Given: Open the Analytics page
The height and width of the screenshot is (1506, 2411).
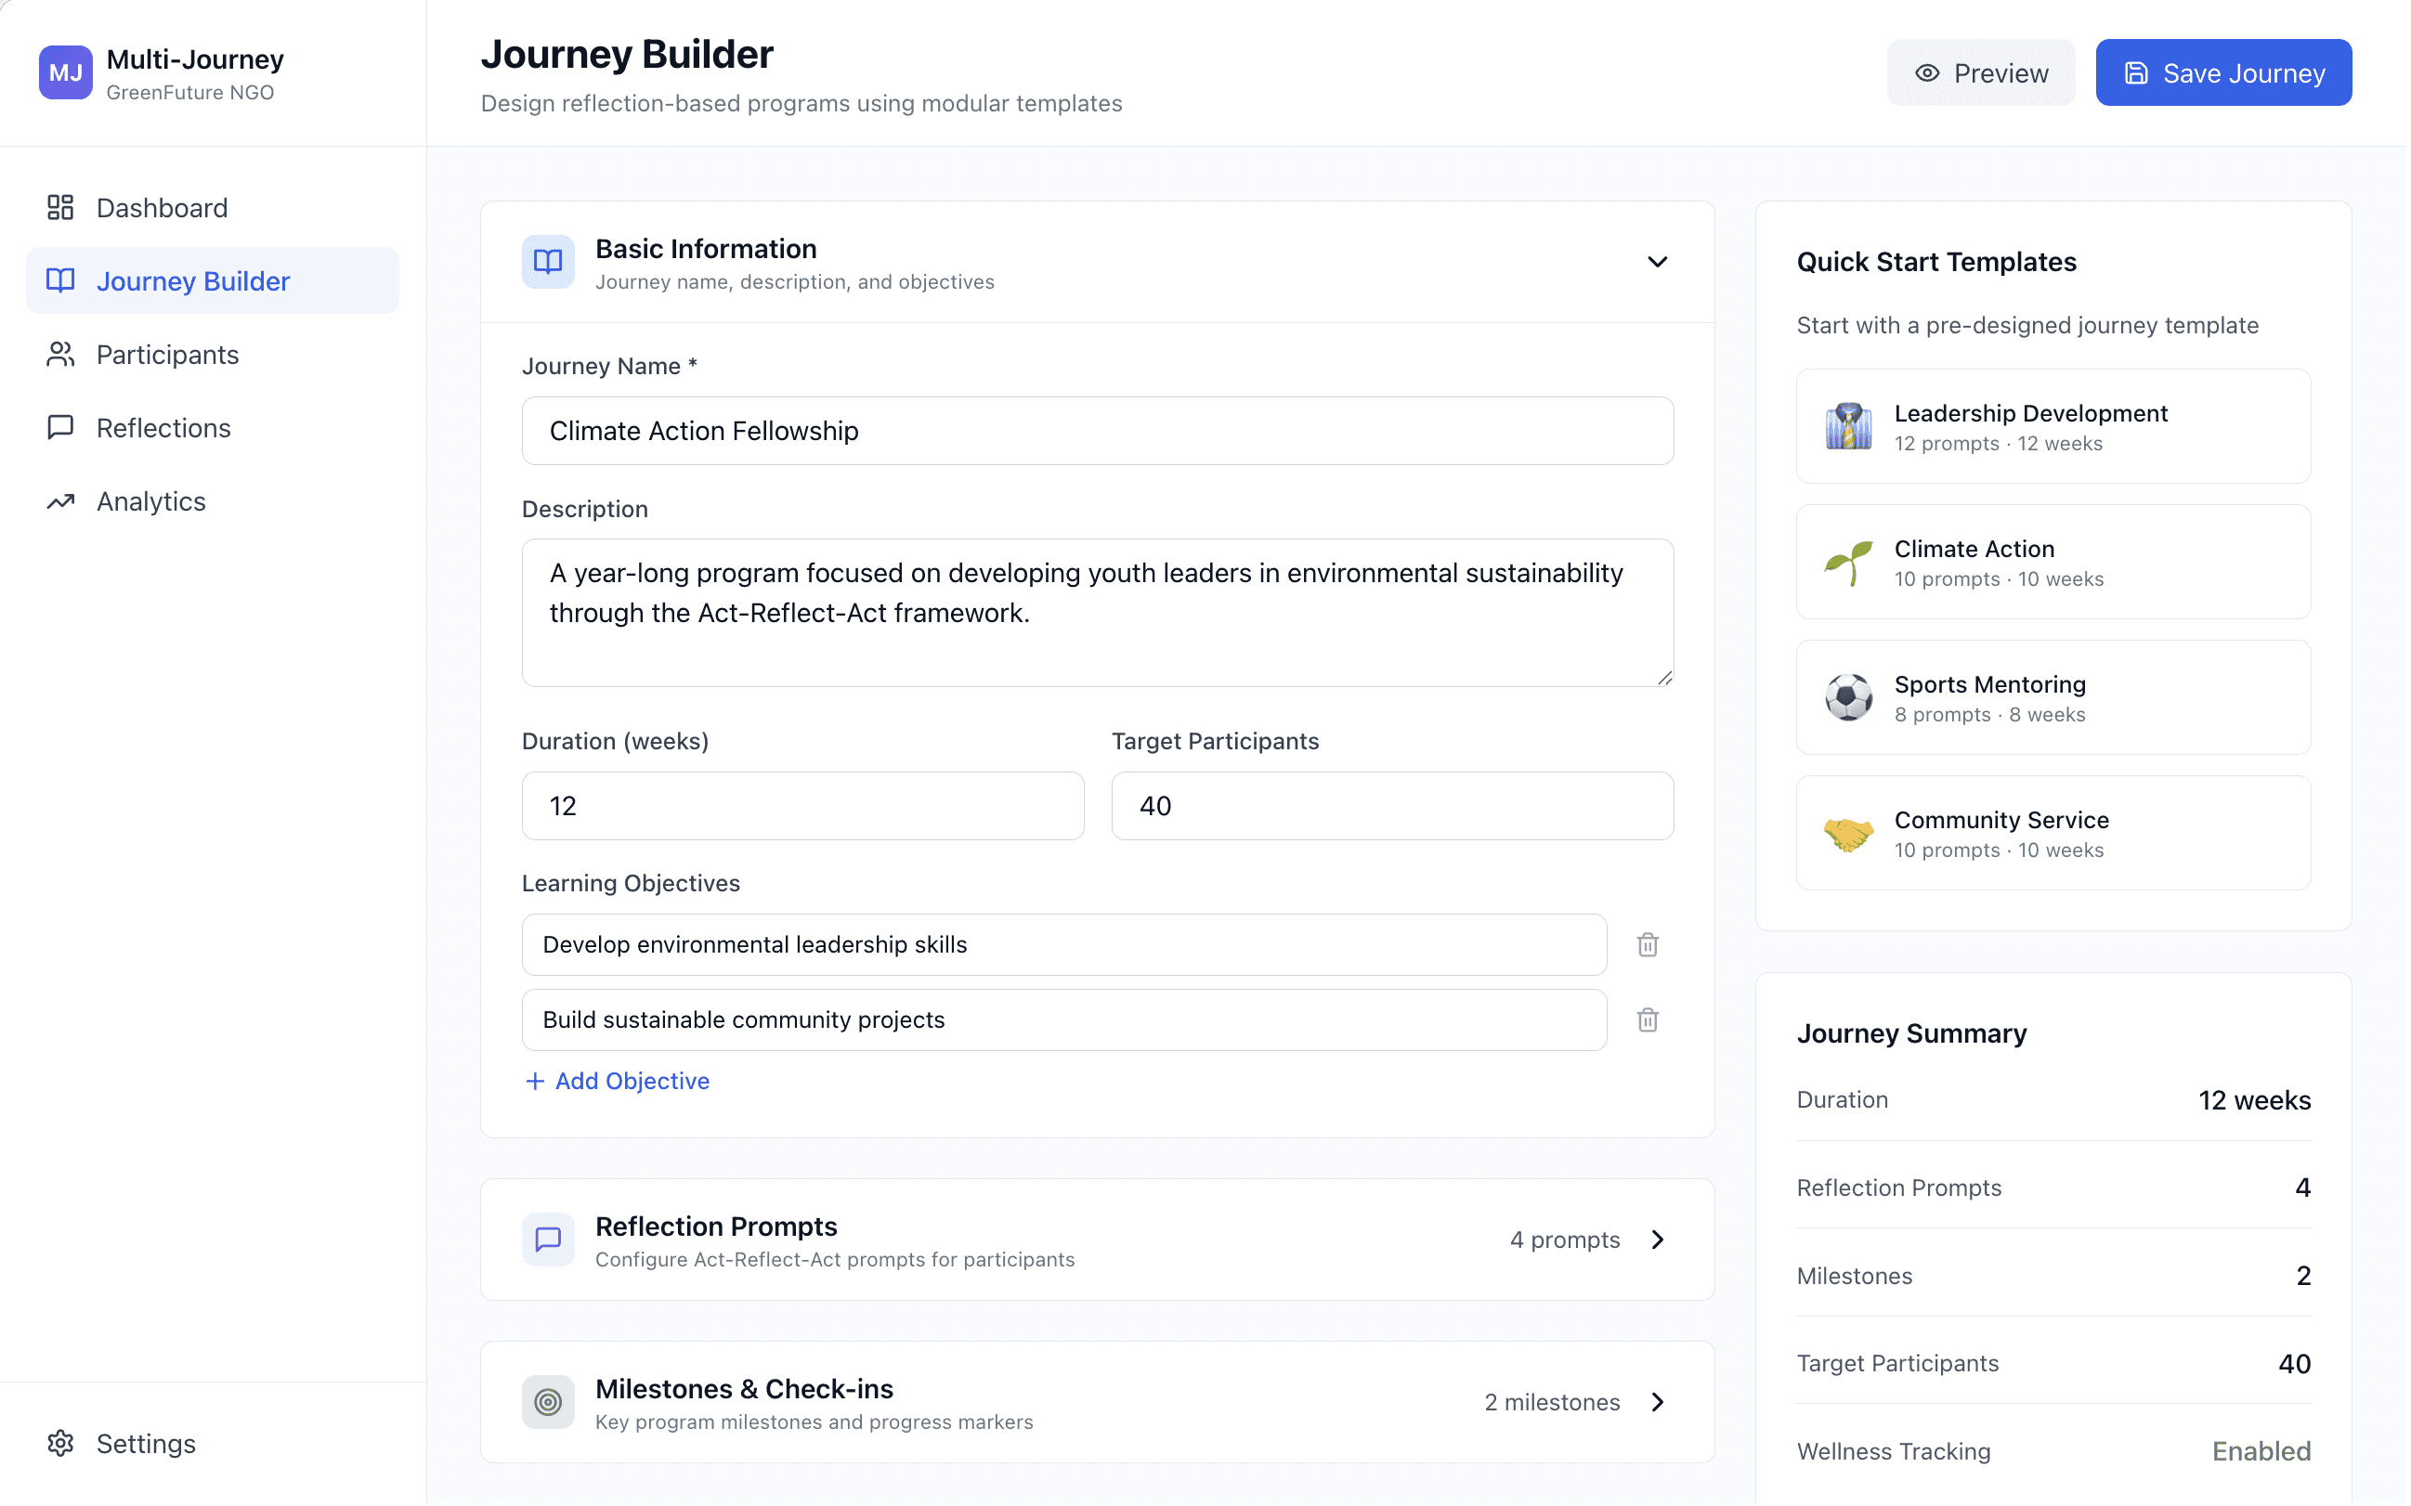Looking at the screenshot, I should [150, 502].
